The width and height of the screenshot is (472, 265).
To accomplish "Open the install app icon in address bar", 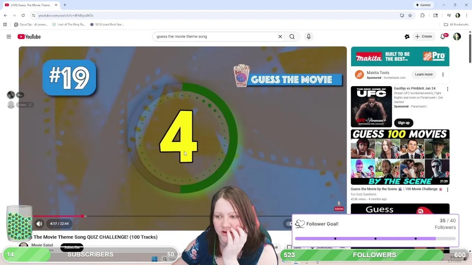I will pyautogui.click(x=402, y=15).
